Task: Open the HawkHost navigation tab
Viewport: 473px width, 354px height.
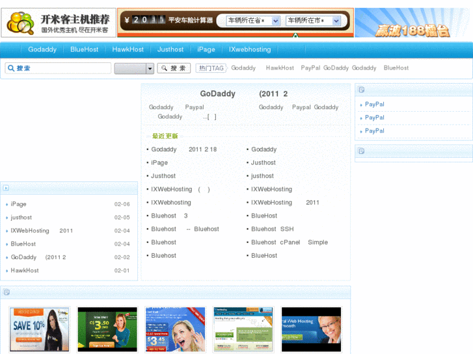Action: [128, 49]
